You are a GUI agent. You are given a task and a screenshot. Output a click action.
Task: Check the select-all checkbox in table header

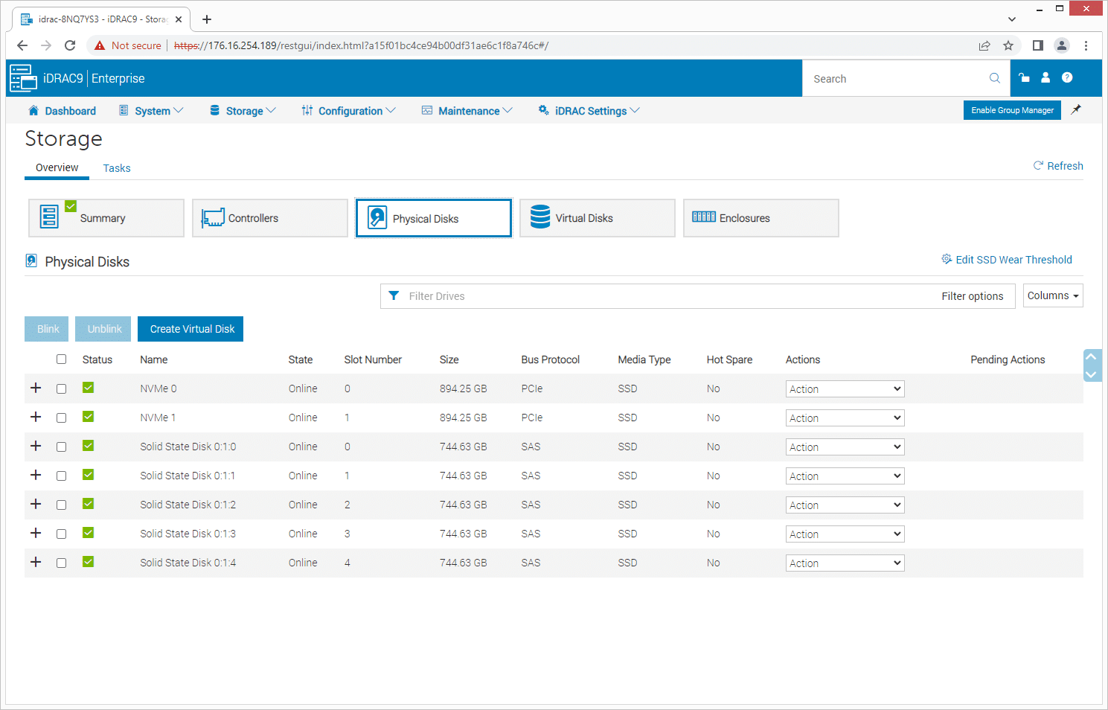click(x=61, y=359)
